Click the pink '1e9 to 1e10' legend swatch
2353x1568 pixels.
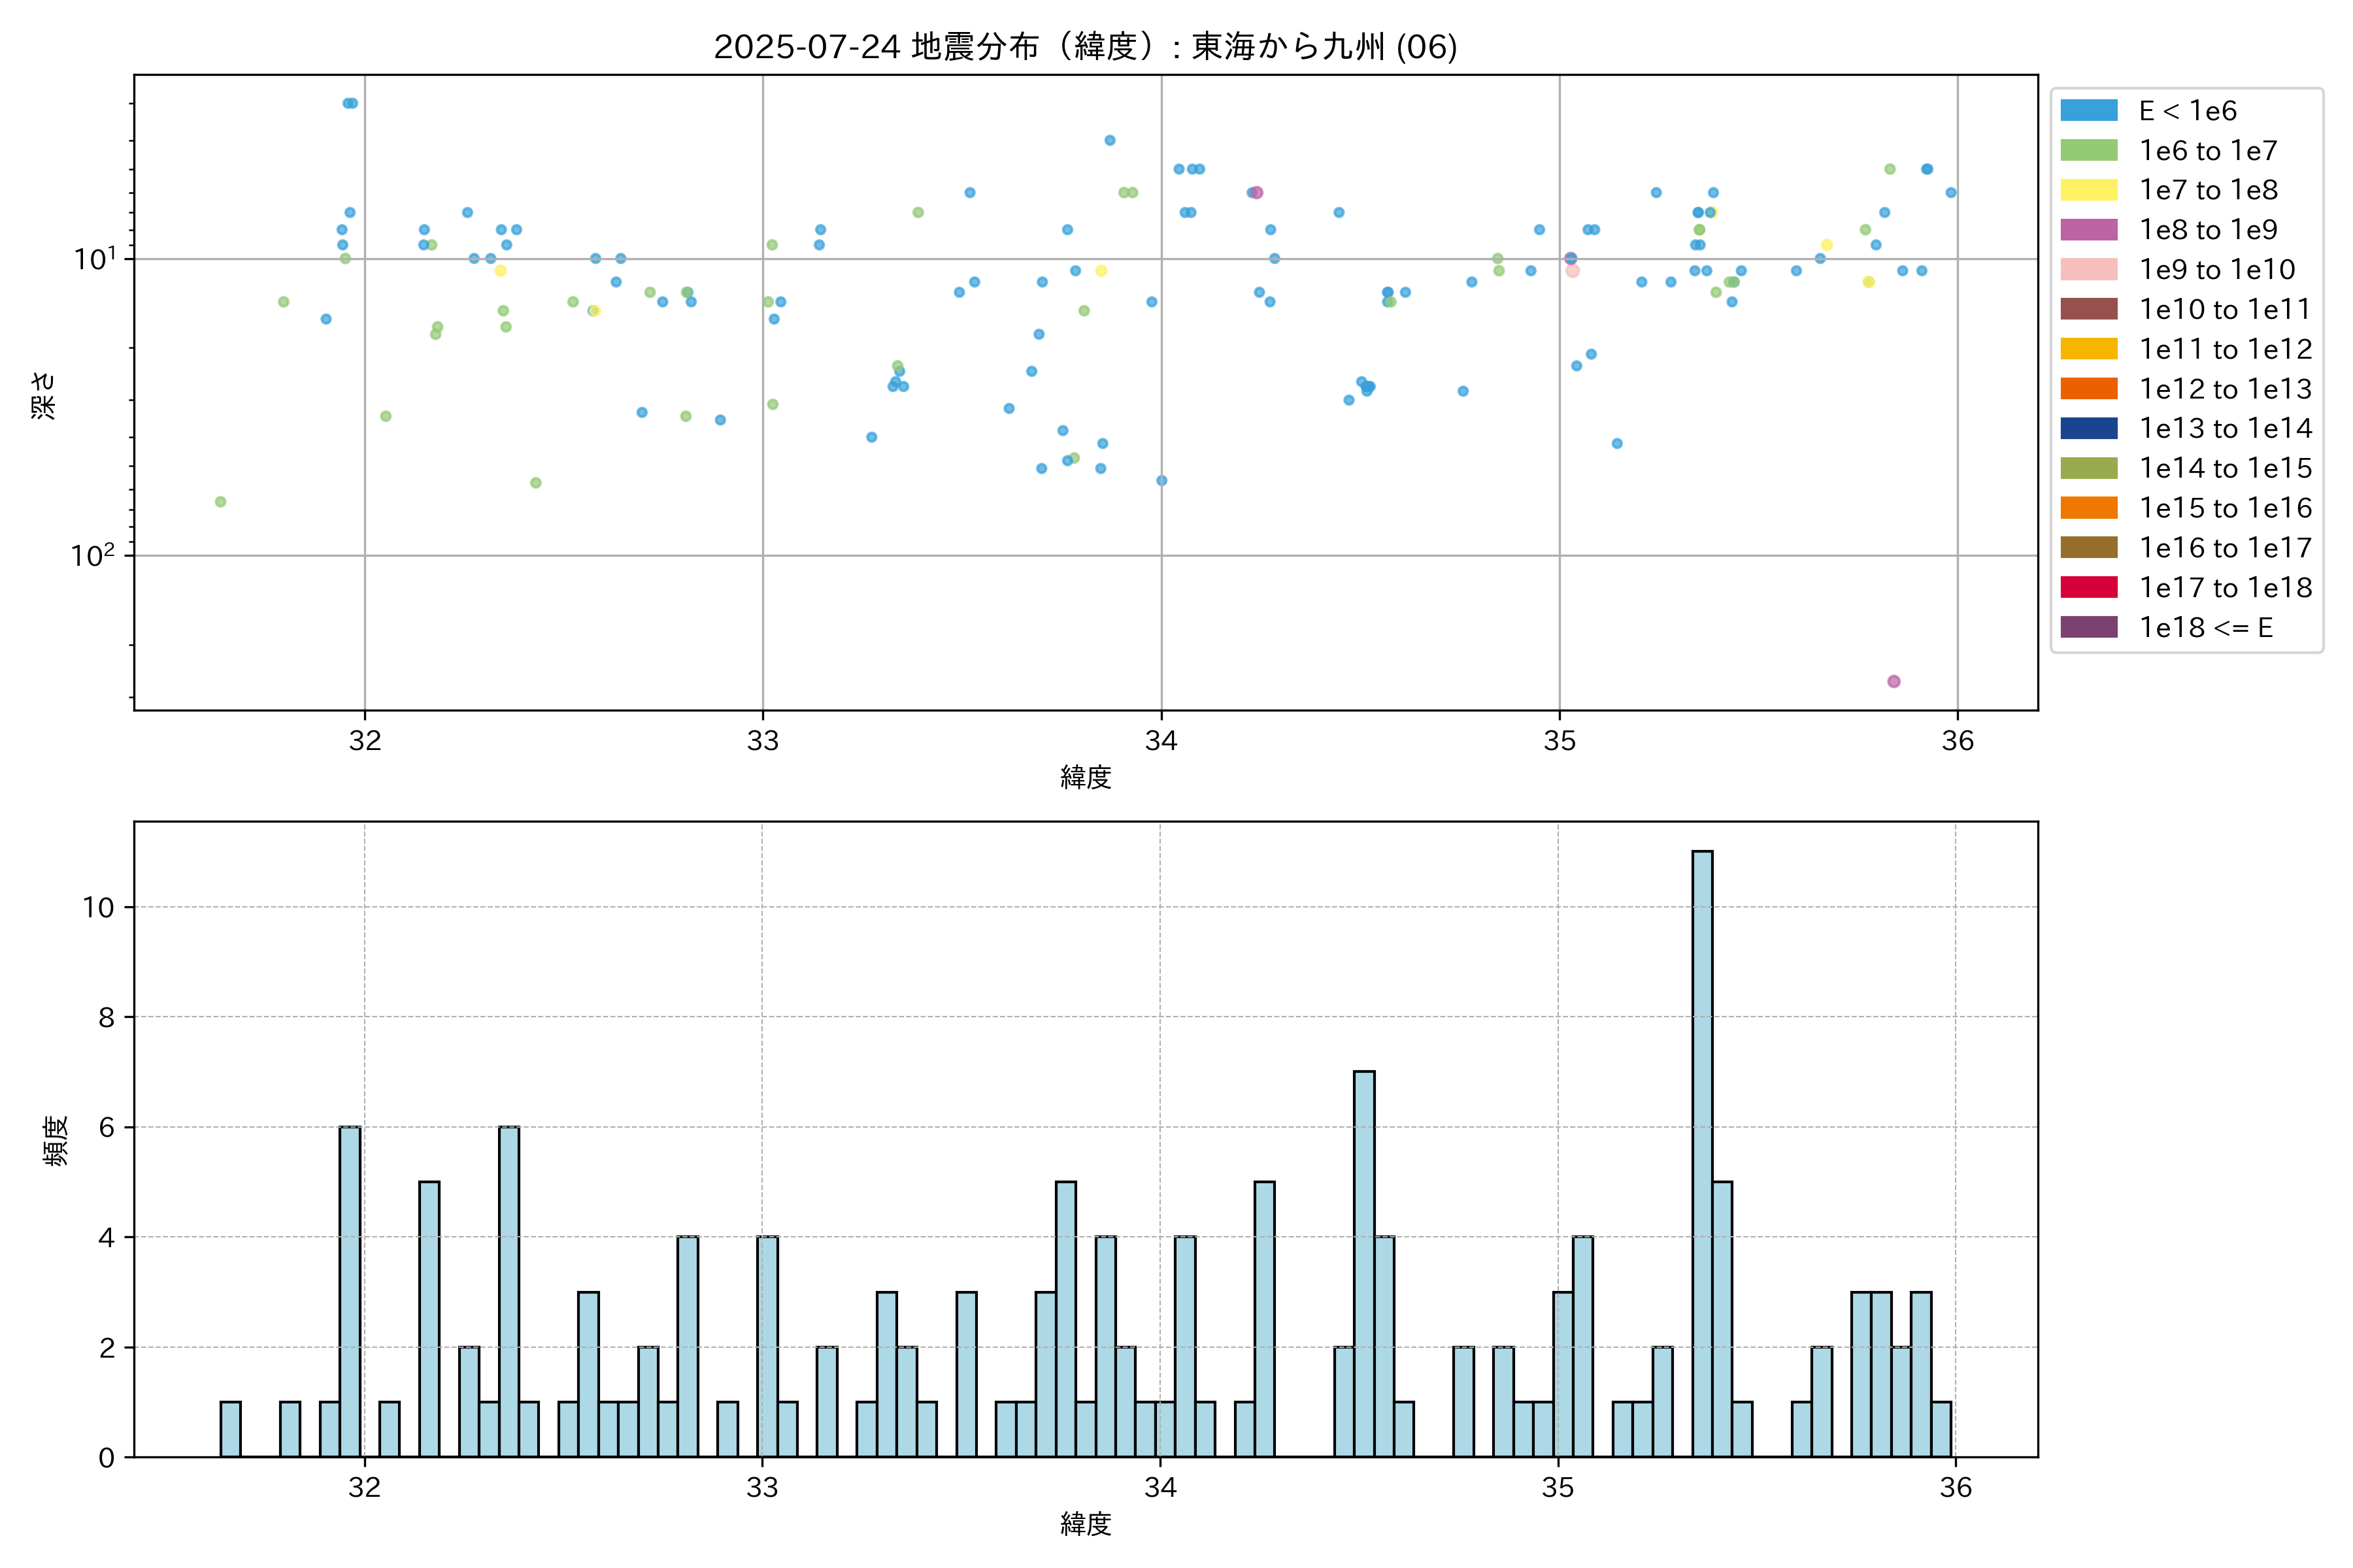2088,270
